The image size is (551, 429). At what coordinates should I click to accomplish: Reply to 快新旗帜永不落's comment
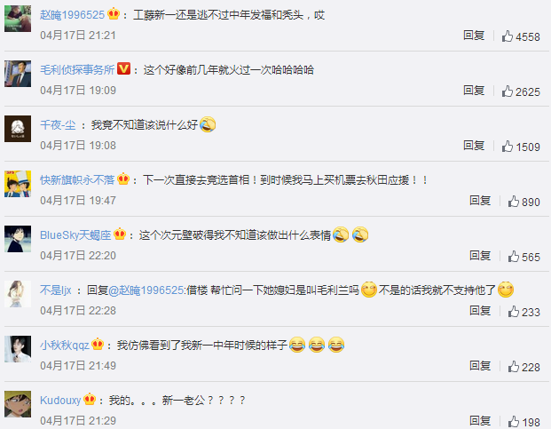(480, 201)
